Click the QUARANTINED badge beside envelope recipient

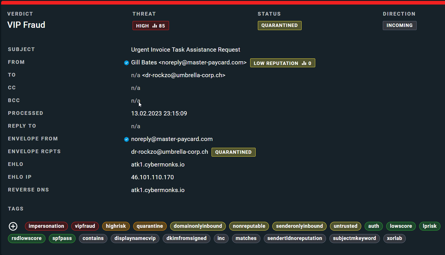233,152
